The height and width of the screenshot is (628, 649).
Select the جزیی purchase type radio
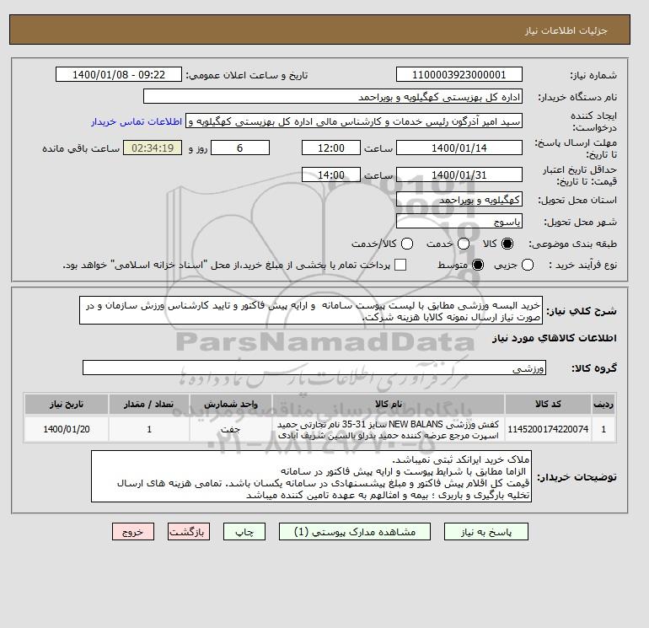(528, 265)
